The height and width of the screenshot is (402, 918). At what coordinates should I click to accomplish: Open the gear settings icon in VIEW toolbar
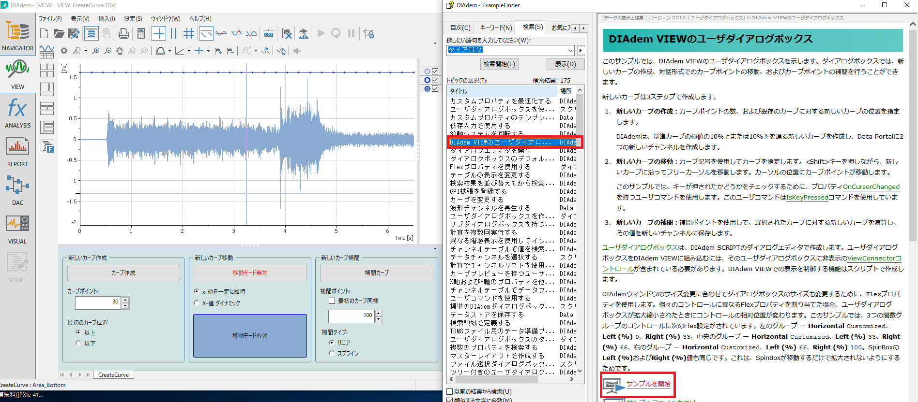(64, 51)
